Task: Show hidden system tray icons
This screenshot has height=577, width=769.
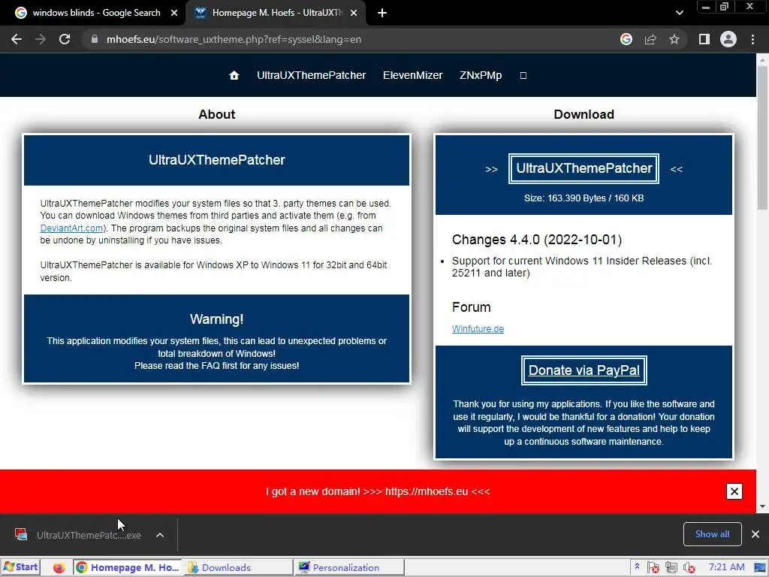Action: click(637, 566)
